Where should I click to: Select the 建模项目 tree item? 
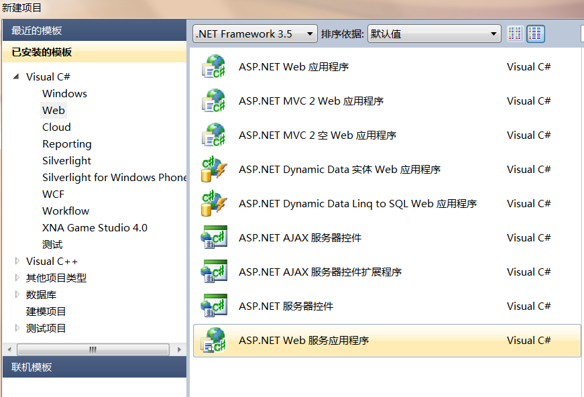click(46, 311)
